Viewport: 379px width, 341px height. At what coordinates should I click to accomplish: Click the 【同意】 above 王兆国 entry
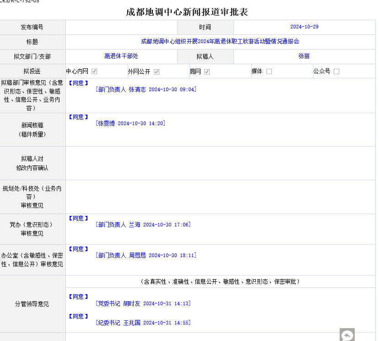coord(78,316)
